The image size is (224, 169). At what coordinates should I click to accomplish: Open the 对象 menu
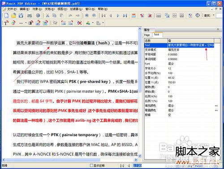coord(37,9)
